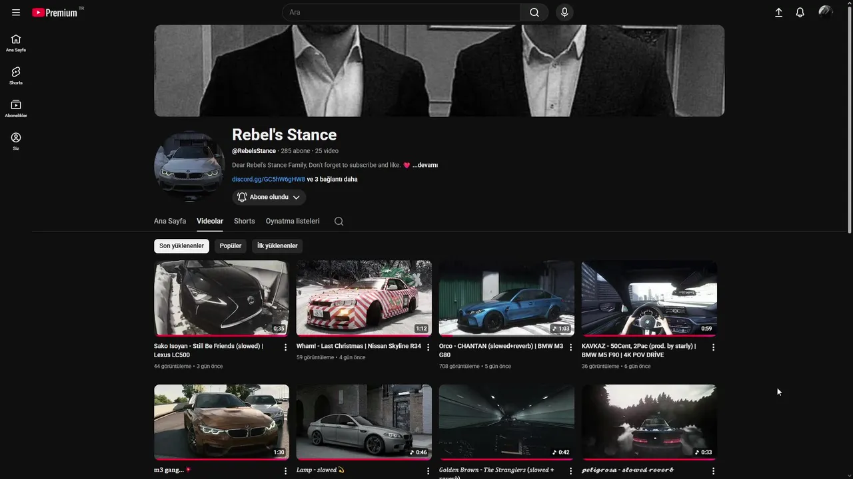Open Abonelikler in the sidebar
853x479 pixels.
pyautogui.click(x=16, y=108)
